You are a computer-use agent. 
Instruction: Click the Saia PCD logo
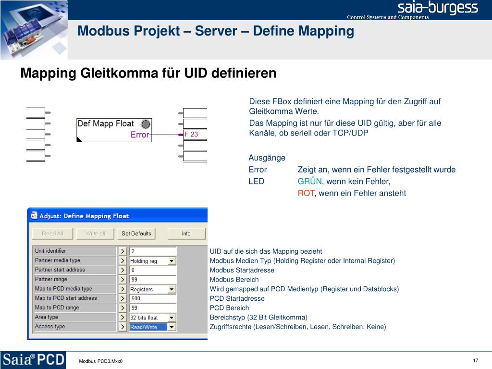33,359
